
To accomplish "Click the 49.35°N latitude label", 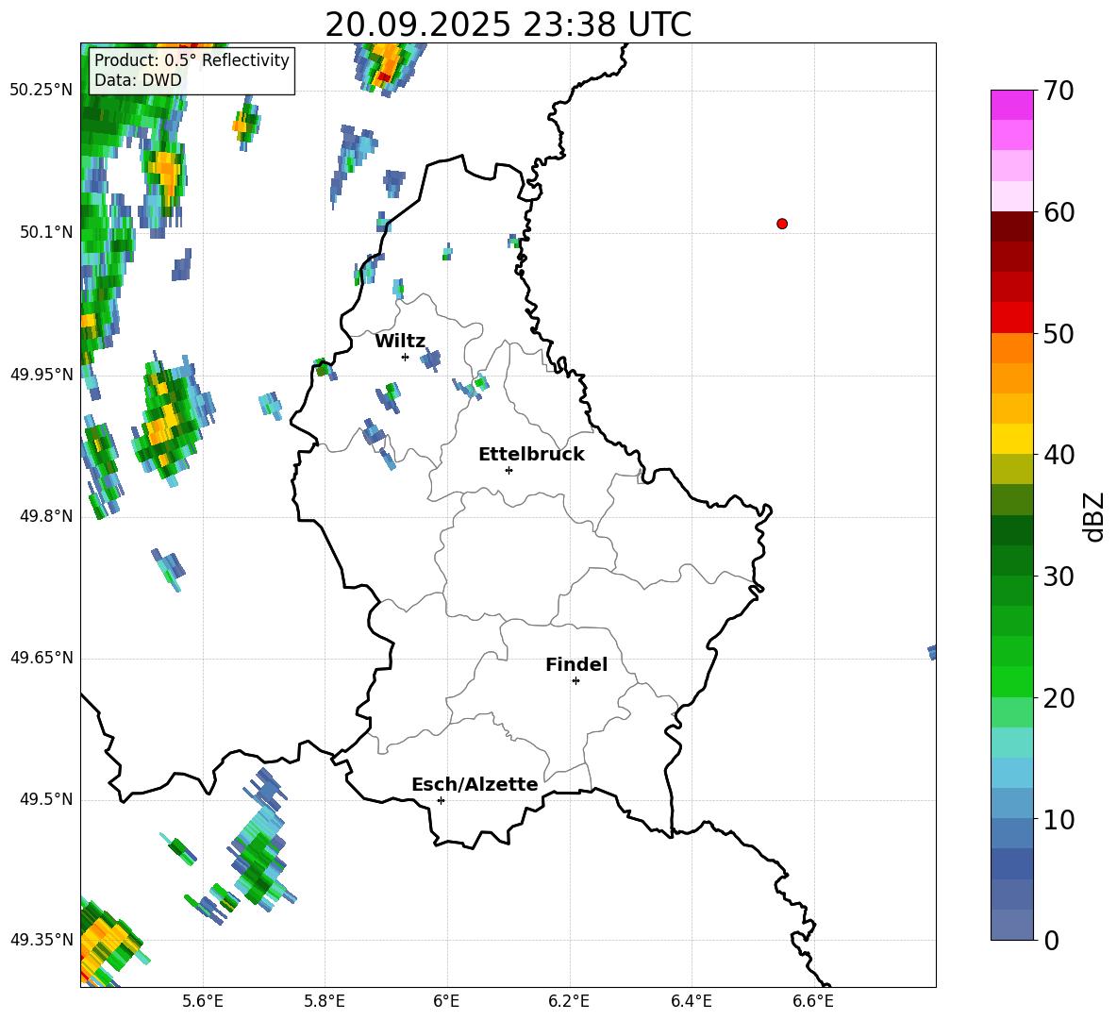I will click(x=42, y=940).
